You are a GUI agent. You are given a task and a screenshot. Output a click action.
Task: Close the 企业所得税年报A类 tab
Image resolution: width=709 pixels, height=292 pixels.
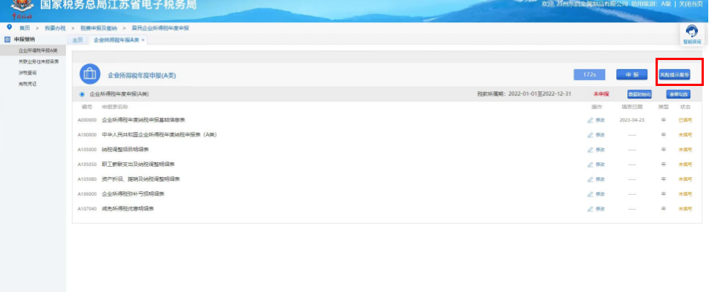point(143,40)
